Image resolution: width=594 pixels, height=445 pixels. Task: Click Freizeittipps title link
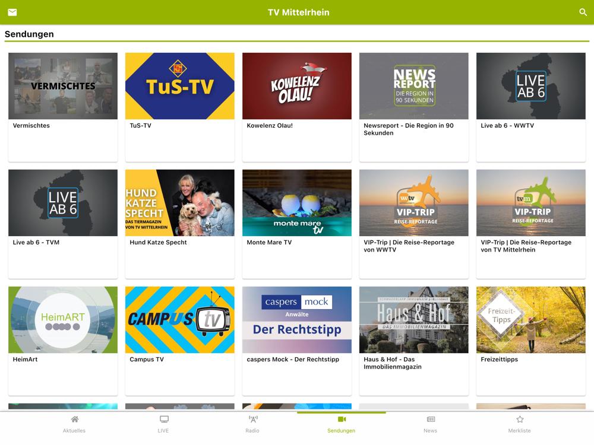[x=500, y=360]
